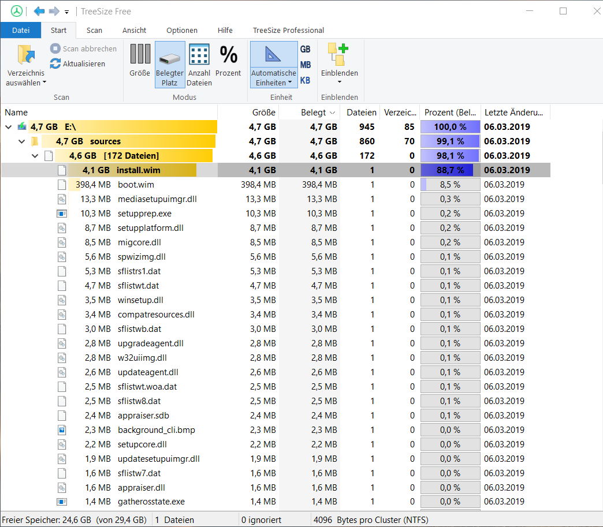Select the sflistwt.woa.dat file
The width and height of the screenshot is (603, 527).
[x=147, y=387]
